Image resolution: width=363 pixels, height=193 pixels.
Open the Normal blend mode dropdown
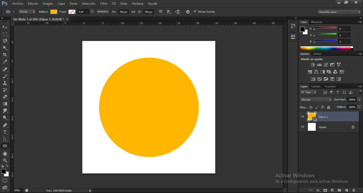pos(316,100)
